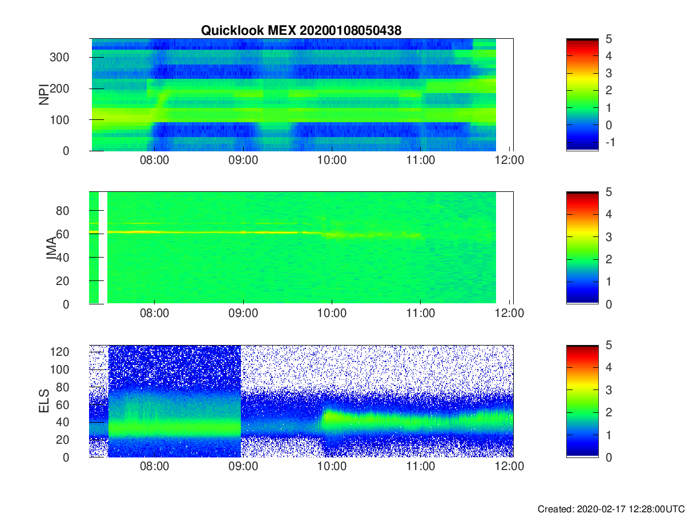Click the ELS y-axis label
Image resolution: width=685 pixels, height=514 pixels.
point(43,401)
